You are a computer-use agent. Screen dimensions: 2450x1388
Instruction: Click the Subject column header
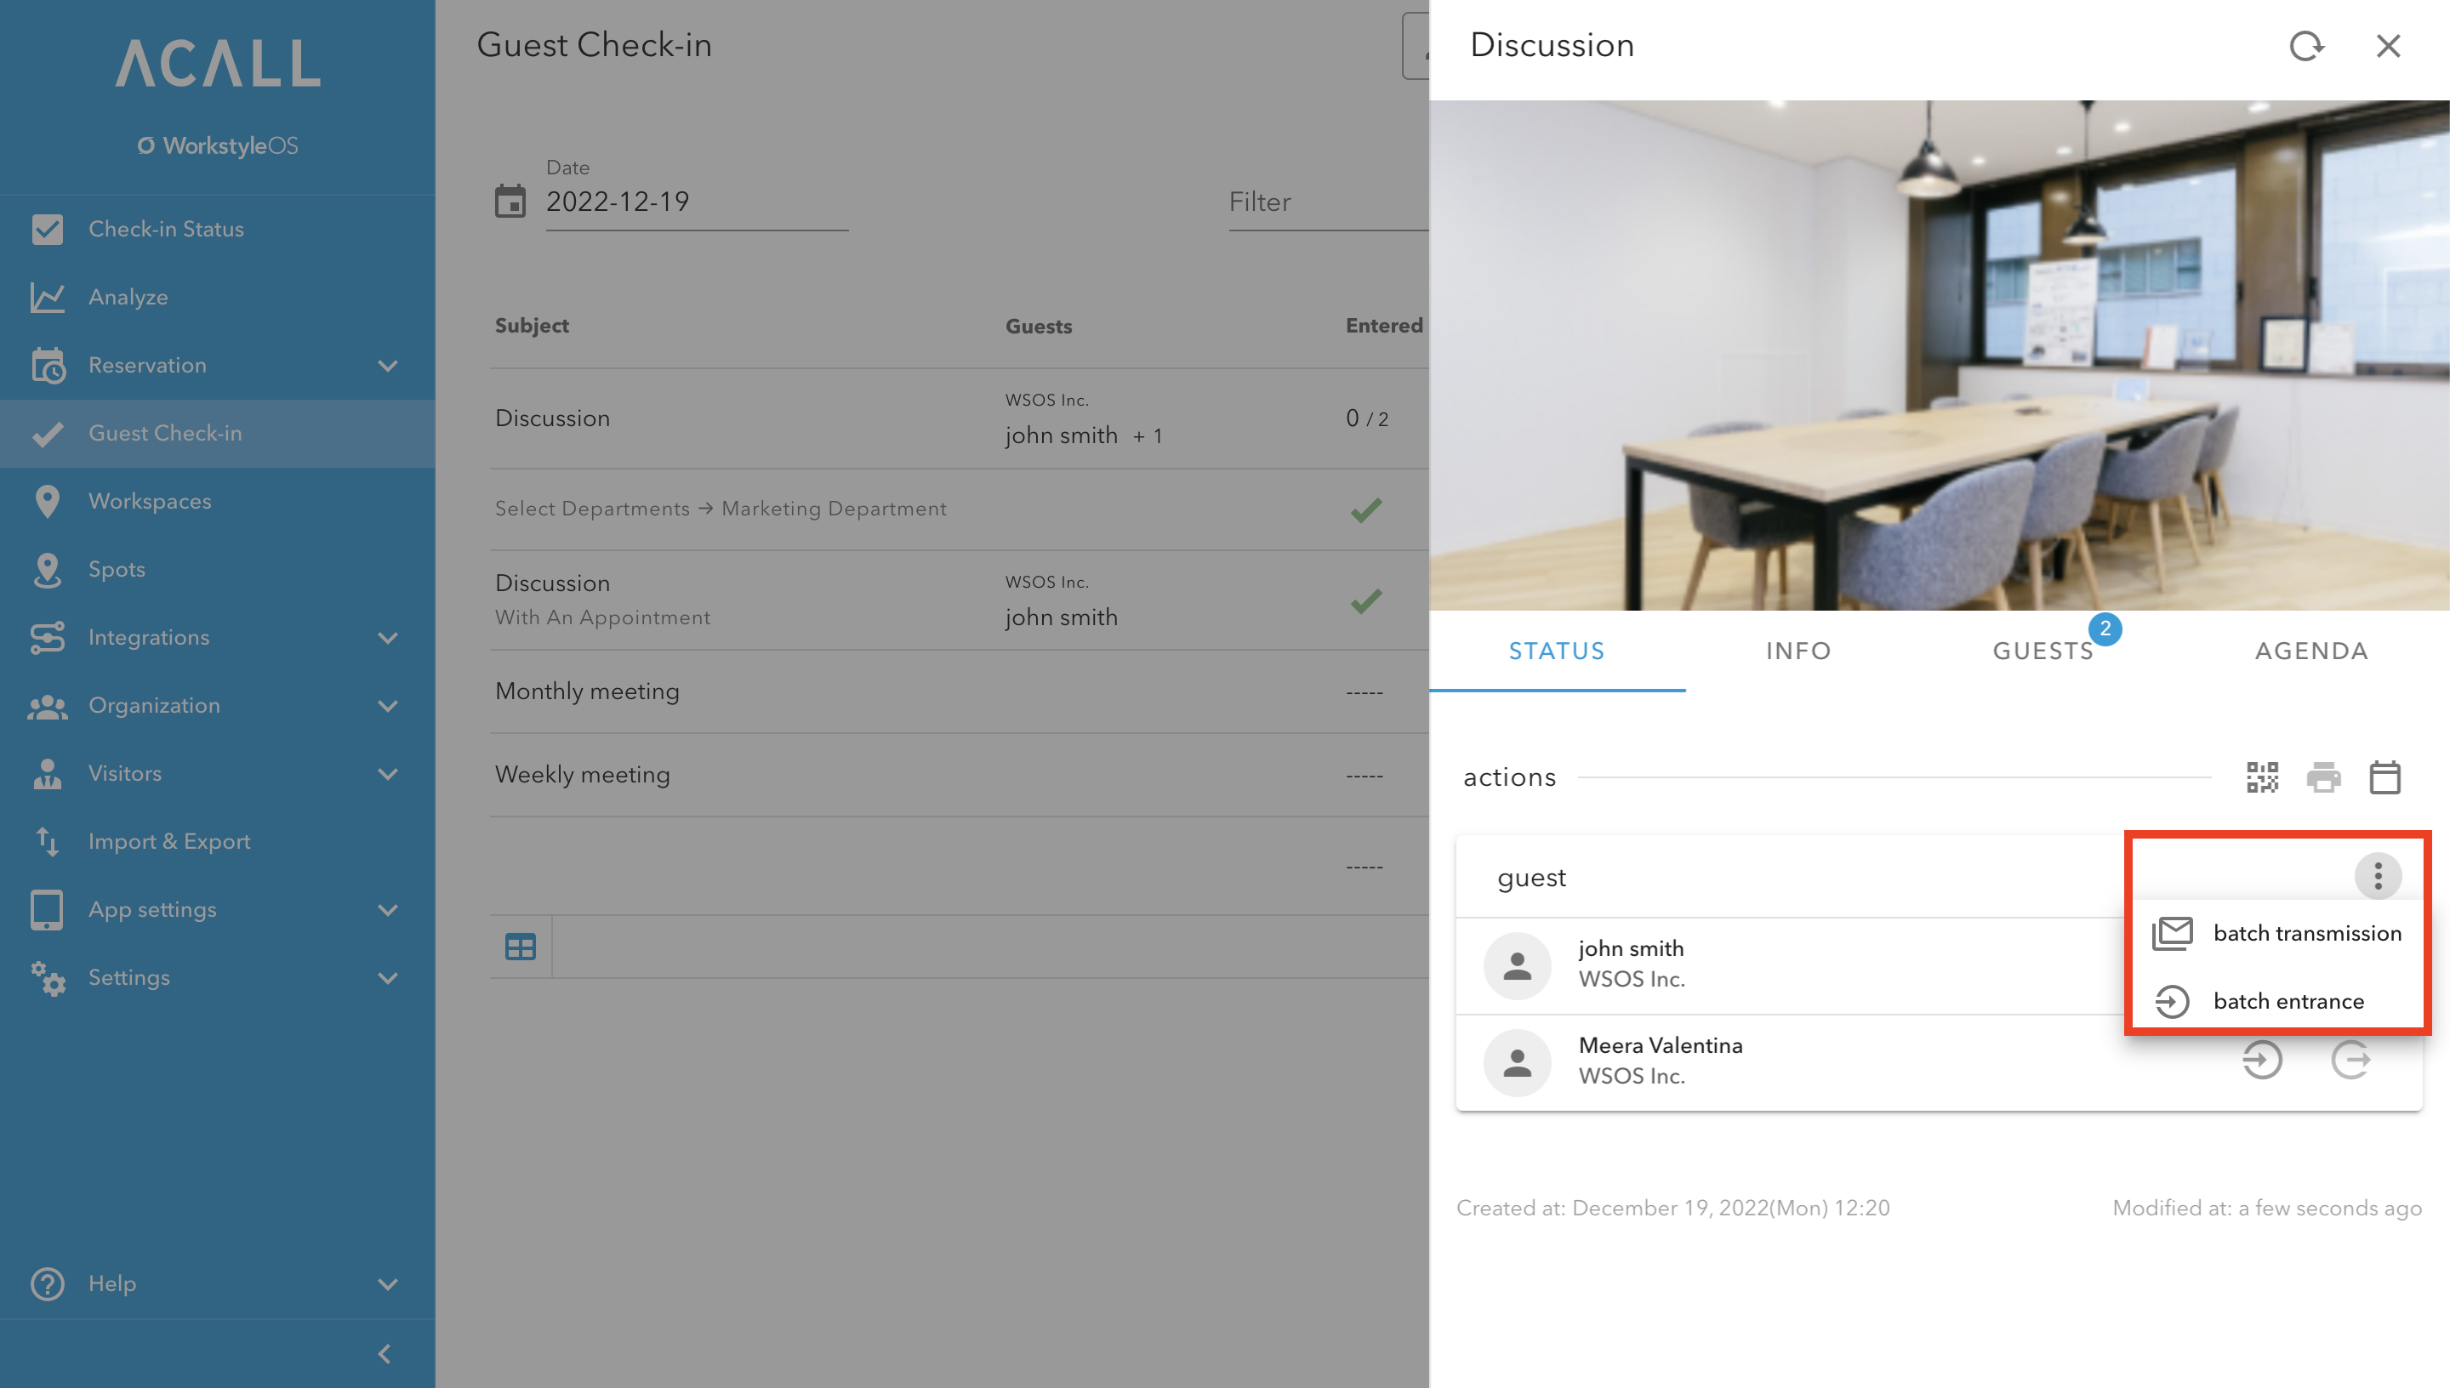pos(531,326)
